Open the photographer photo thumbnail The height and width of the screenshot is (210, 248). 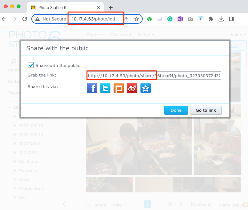[139, 146]
